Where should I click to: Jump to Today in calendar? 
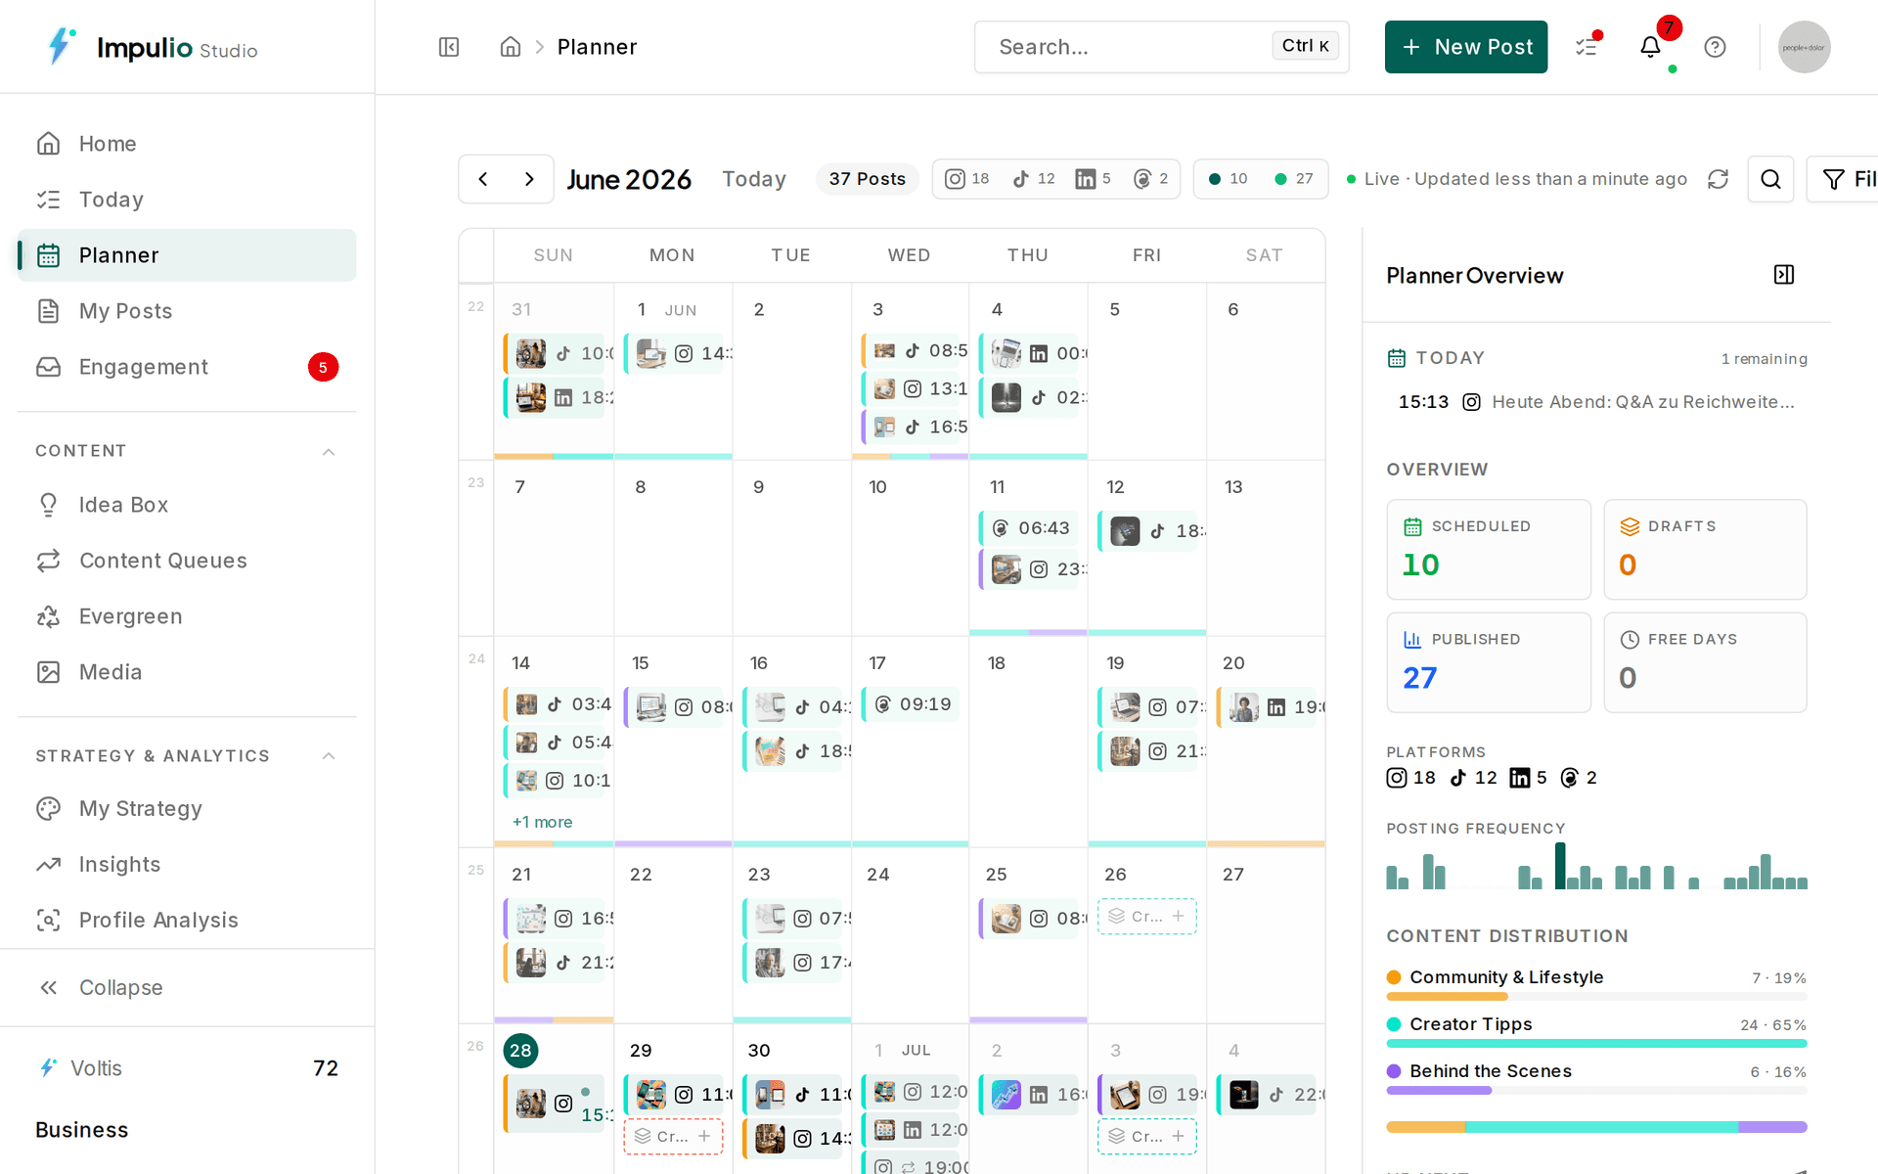tap(754, 179)
